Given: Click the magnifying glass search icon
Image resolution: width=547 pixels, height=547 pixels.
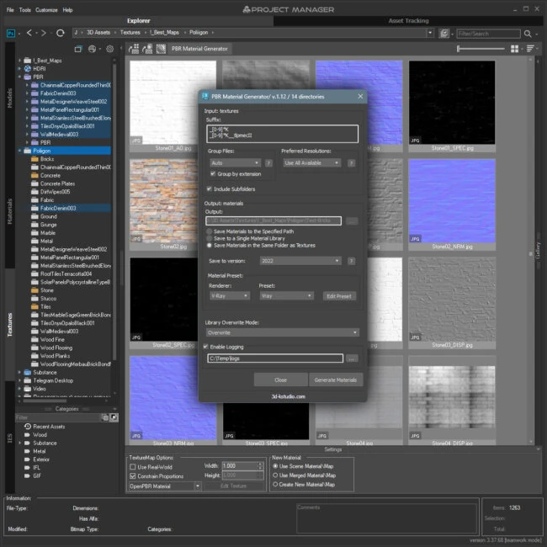Looking at the screenshot, I should [528, 34].
